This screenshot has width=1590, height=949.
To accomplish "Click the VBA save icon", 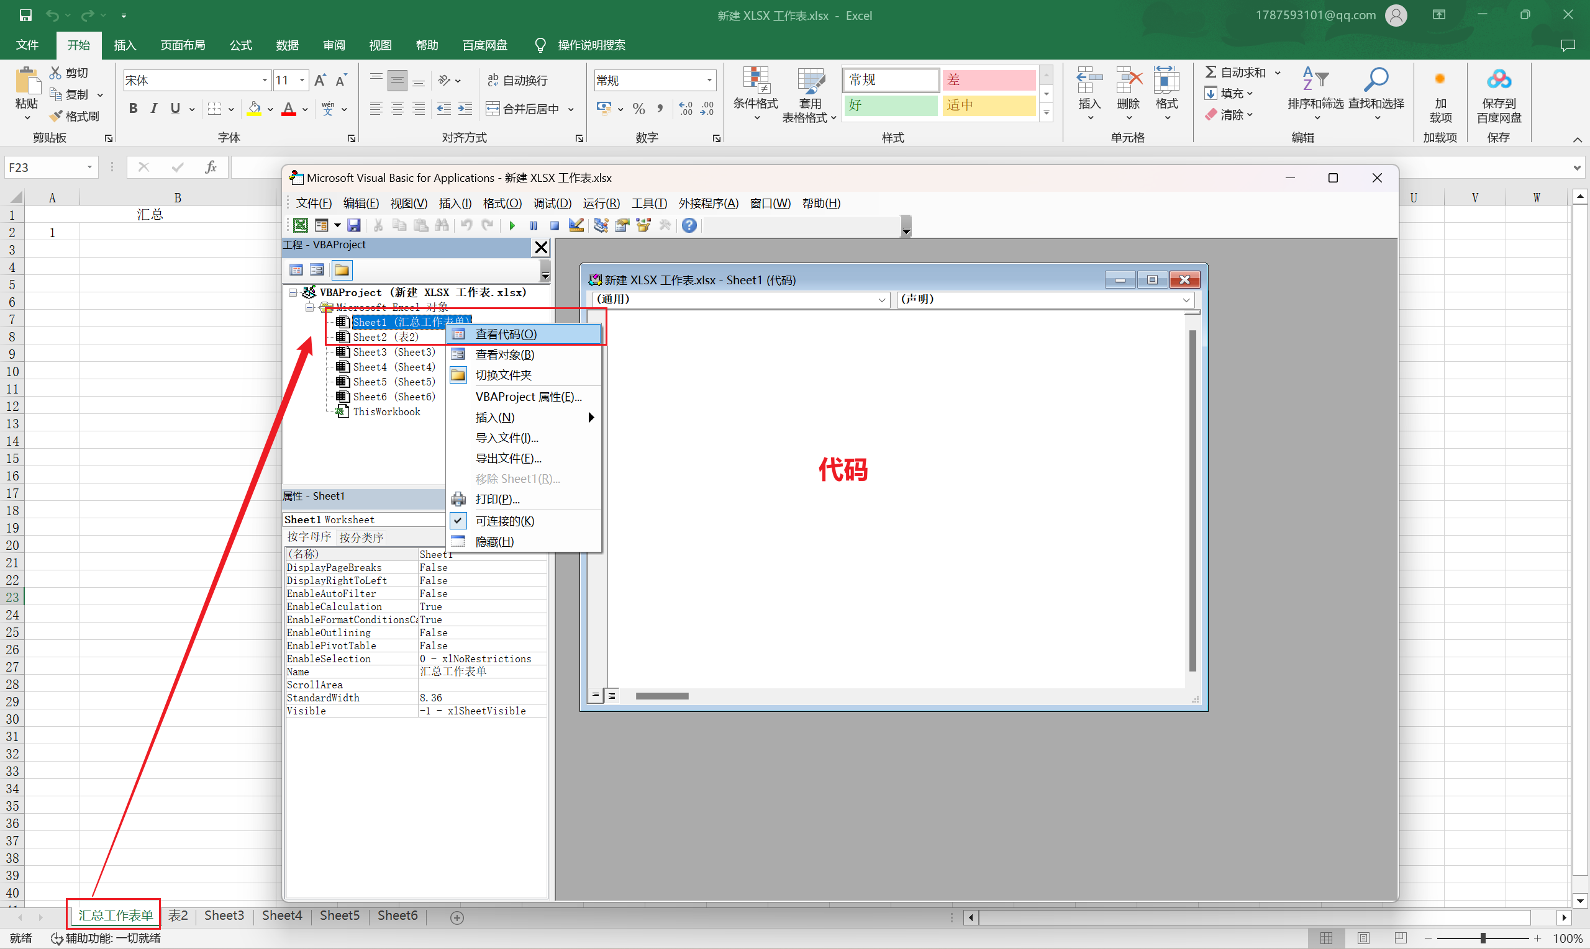I will (354, 225).
